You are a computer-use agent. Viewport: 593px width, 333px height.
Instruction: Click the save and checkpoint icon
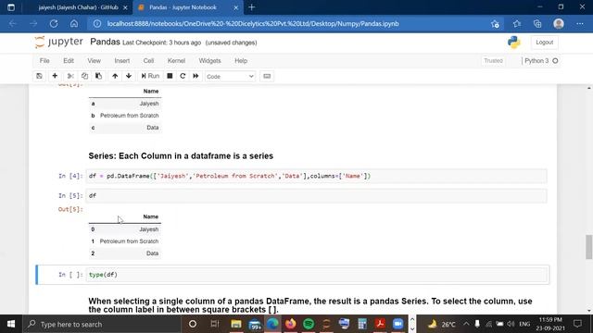point(39,76)
